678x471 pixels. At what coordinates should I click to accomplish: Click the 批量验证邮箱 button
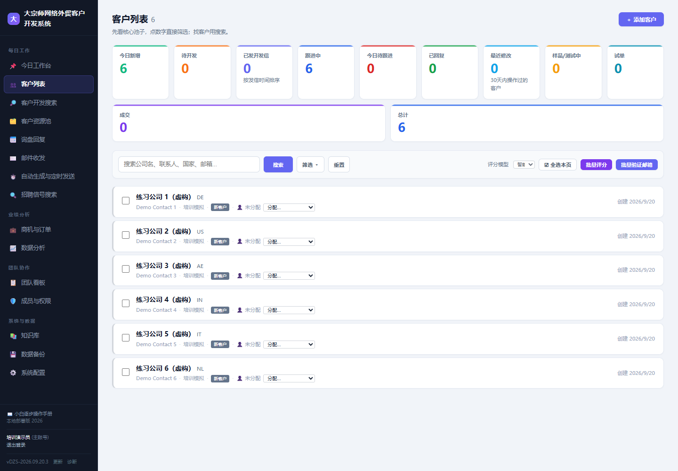(x=637, y=164)
